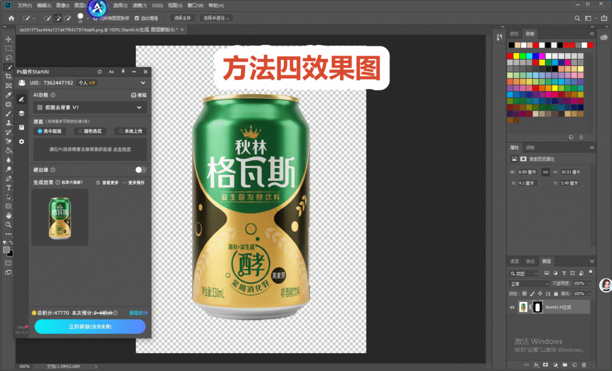Viewport: 612px width, 371px height.
Task: Open the layer filter 类型 dropdown
Action: [524, 274]
